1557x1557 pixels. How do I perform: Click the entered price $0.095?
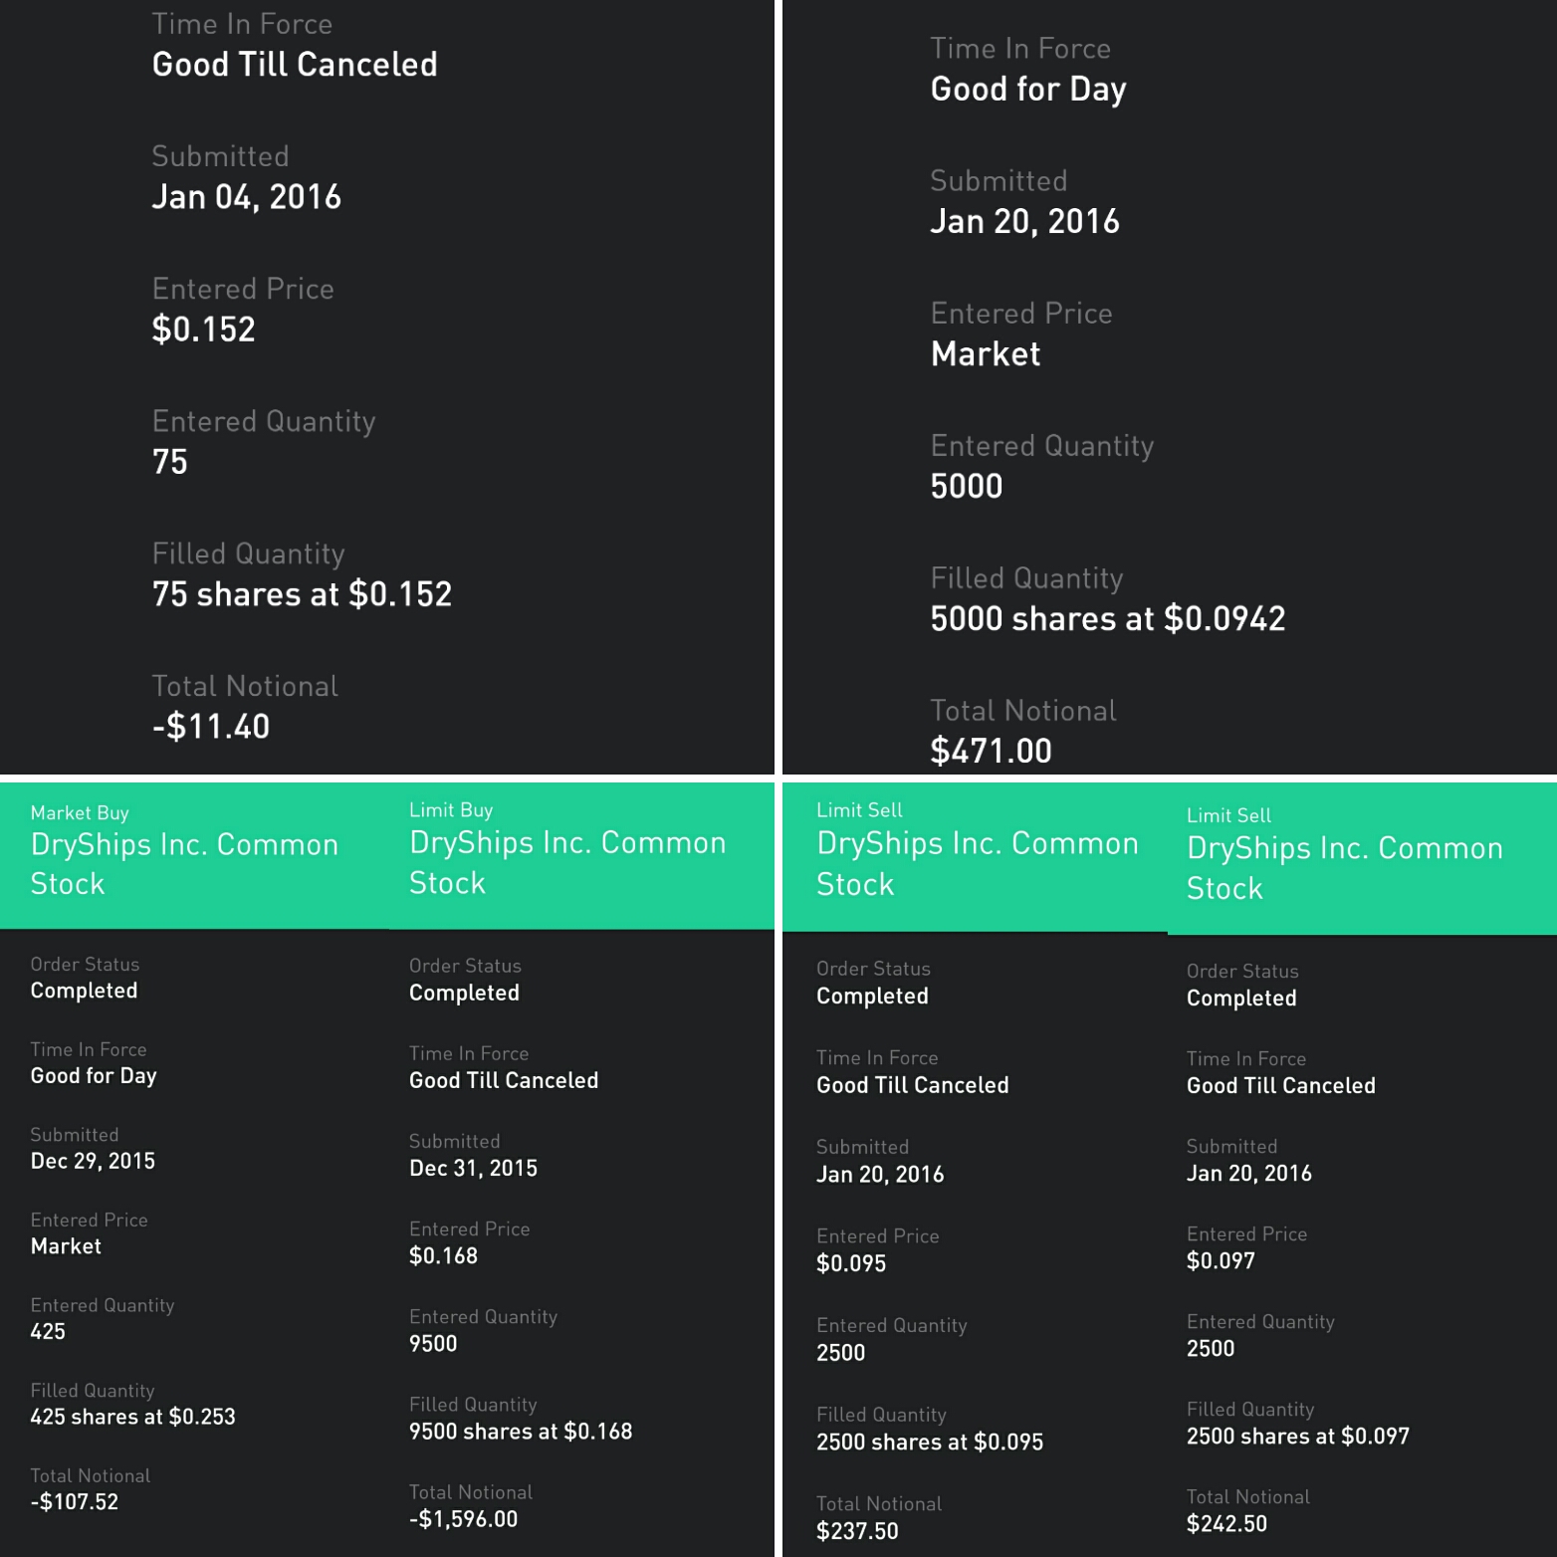(x=851, y=1263)
